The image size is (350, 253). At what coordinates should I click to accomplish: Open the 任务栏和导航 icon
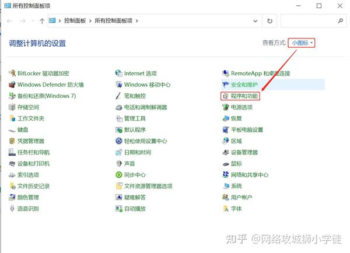pos(12,152)
